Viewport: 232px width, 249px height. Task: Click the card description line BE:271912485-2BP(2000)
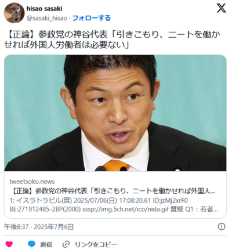point(114,209)
